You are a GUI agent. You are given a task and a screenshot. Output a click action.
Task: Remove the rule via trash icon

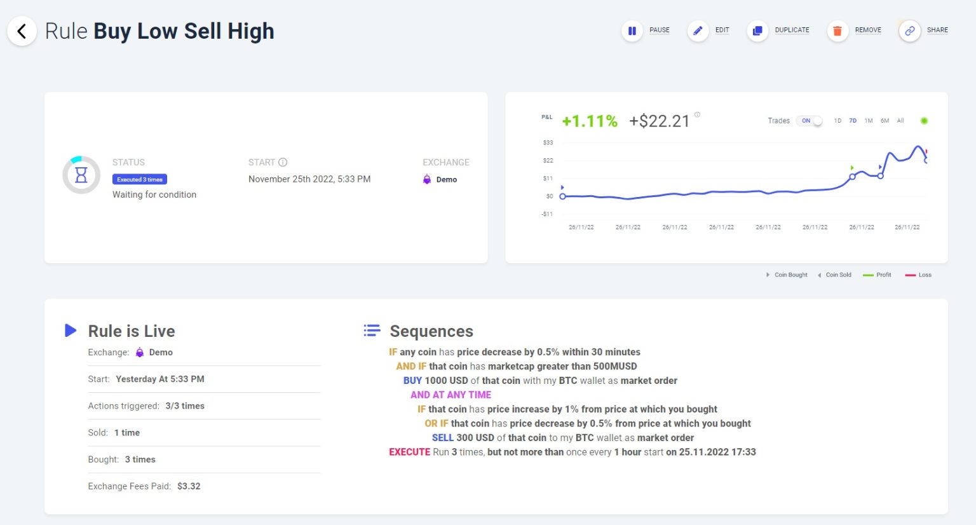pos(837,30)
